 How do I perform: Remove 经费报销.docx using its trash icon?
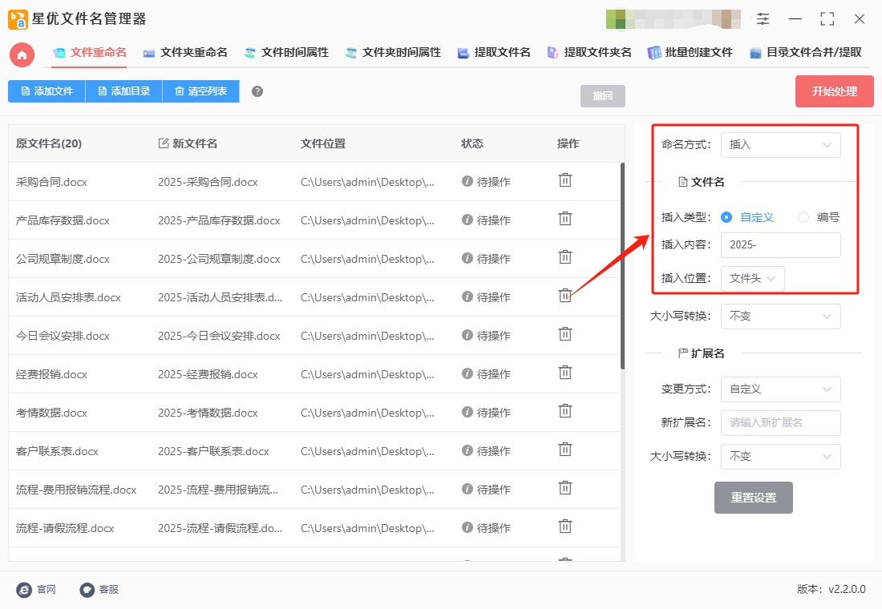coord(564,373)
